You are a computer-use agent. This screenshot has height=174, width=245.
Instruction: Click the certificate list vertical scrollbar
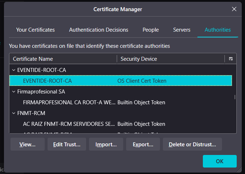point(235,97)
